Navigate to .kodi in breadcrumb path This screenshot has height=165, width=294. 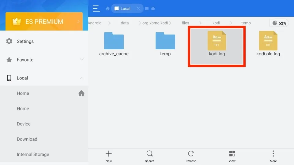coord(216,23)
